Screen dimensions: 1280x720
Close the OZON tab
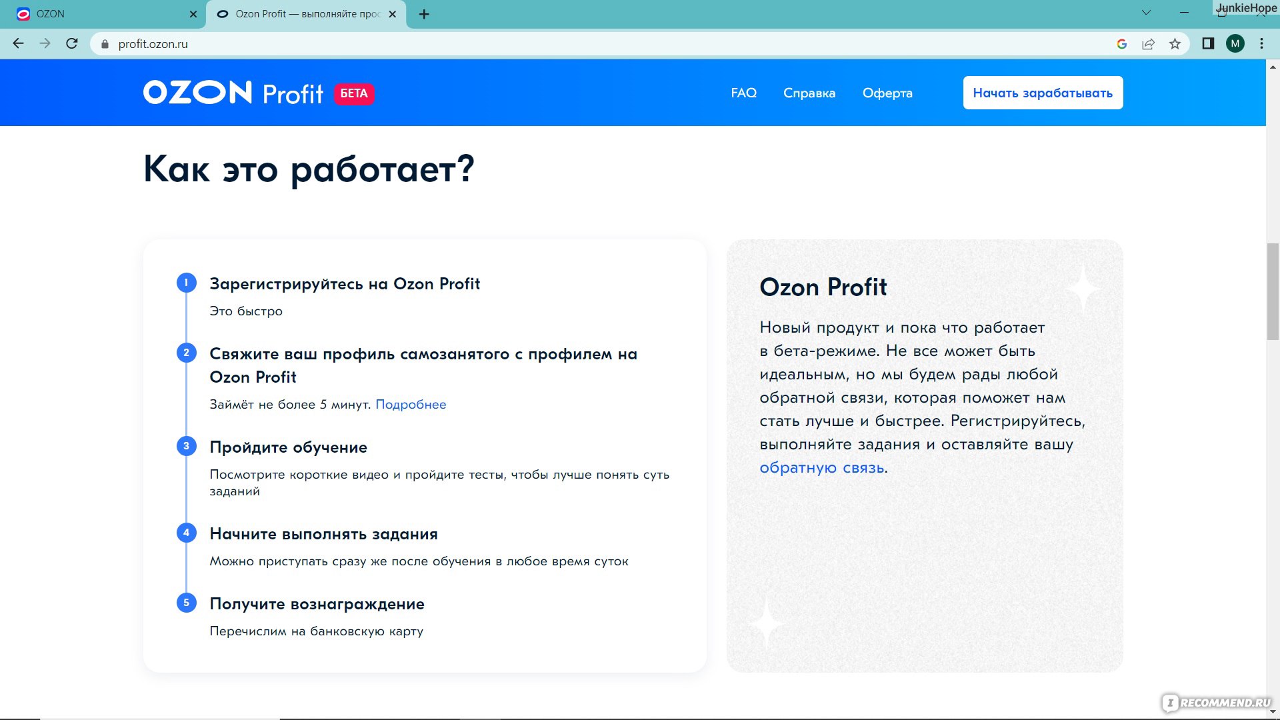pyautogui.click(x=193, y=14)
